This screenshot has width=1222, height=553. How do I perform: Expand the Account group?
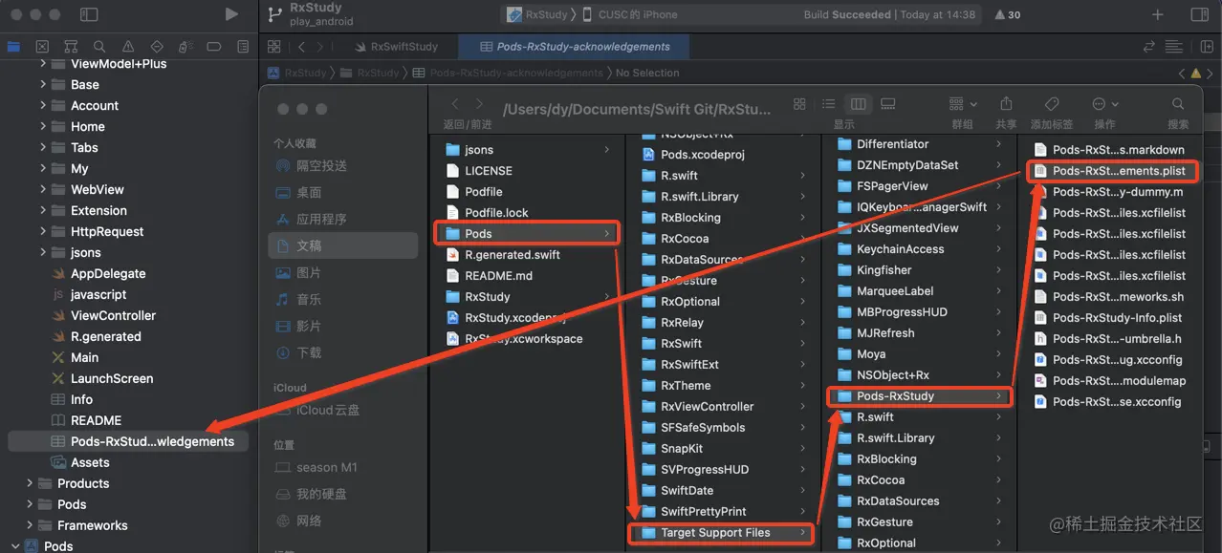click(43, 105)
